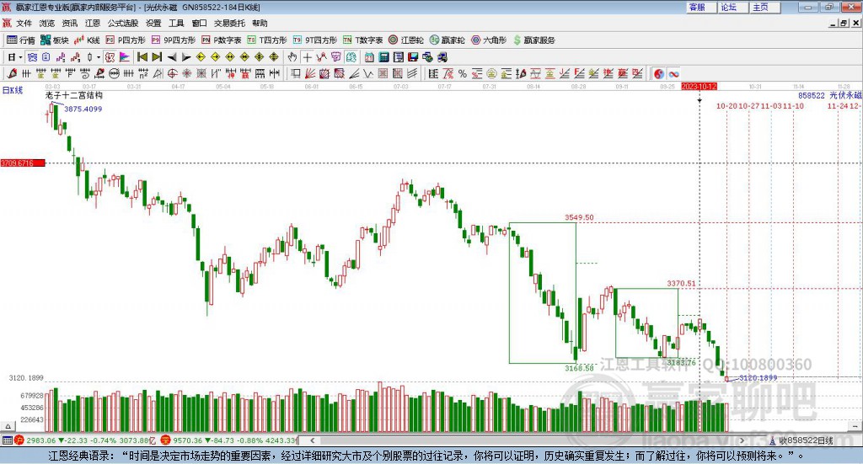Click the 9570.36 index value in status bar
The image size is (863, 464).
tap(188, 440)
